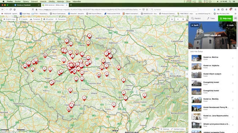Favorite the Kostel sv. Vojtěcha star
The image size is (238, 133).
click(x=233, y=66)
